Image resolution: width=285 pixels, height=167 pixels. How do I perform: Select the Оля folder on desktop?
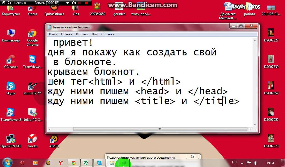tap(76, 10)
